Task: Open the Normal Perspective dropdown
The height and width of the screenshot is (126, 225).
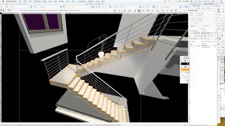Action: (171, 7)
